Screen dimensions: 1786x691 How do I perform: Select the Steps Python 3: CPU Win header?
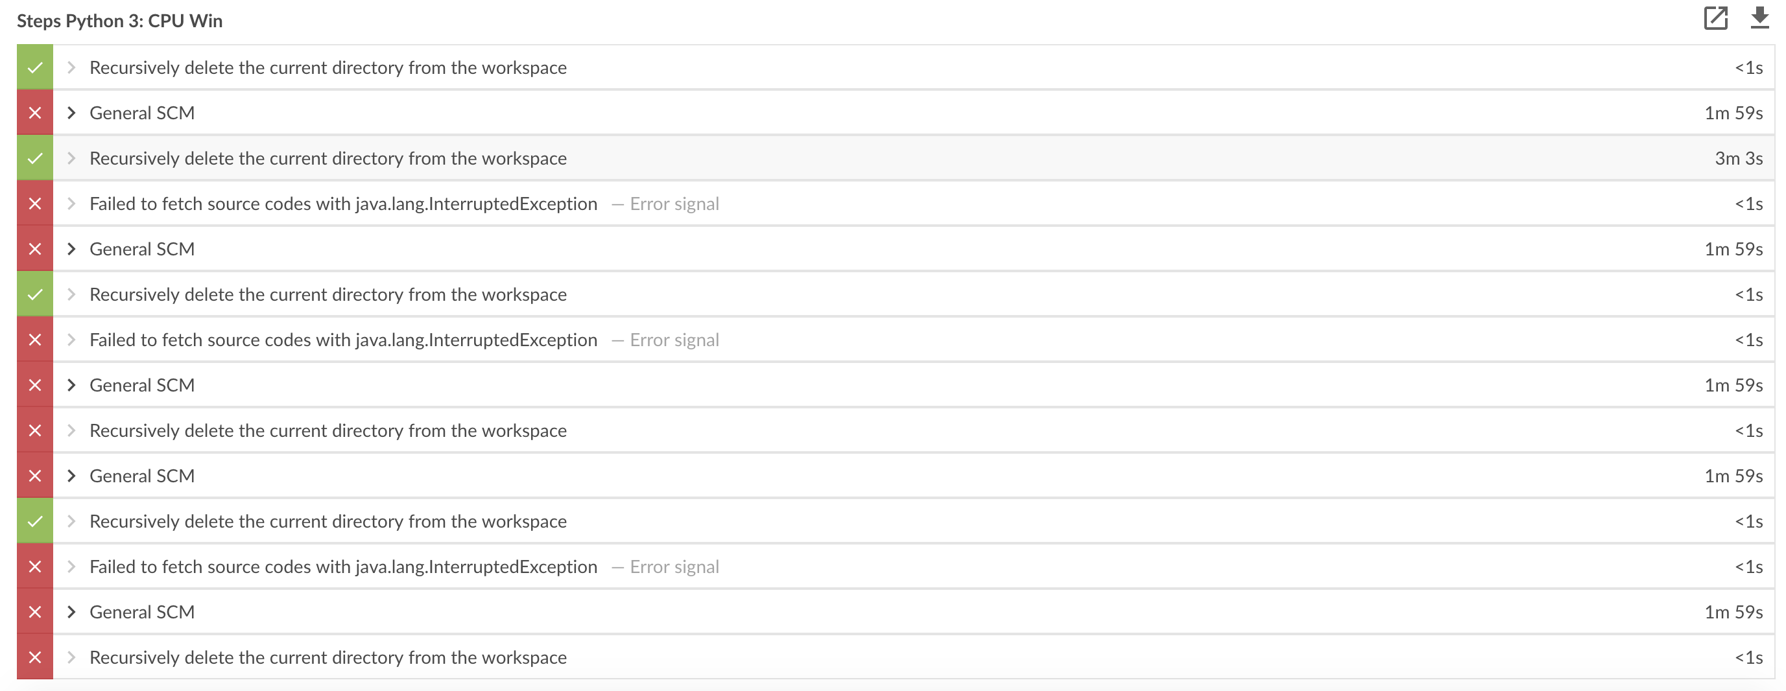tap(119, 20)
